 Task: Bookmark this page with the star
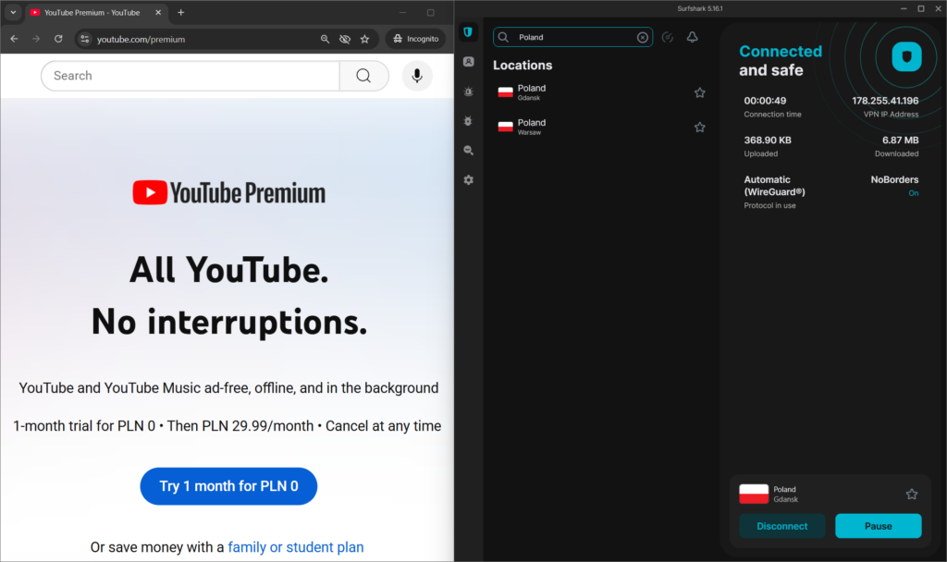click(364, 39)
